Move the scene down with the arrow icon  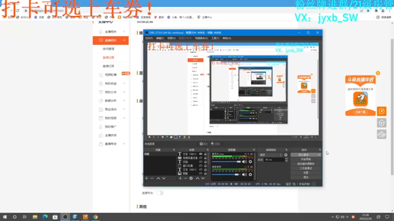pyautogui.click(x=164, y=178)
